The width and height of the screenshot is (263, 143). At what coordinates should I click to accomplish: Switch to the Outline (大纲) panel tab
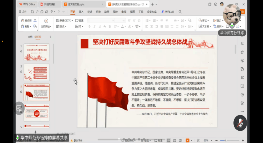pyautogui.click(x=30, y=37)
